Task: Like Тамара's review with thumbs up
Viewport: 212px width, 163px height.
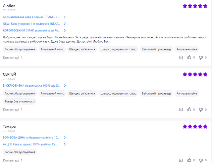Action: (x=189, y=160)
